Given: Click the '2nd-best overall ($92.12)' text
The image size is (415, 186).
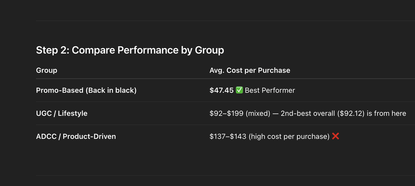Looking at the screenshot, I should click(322, 113).
